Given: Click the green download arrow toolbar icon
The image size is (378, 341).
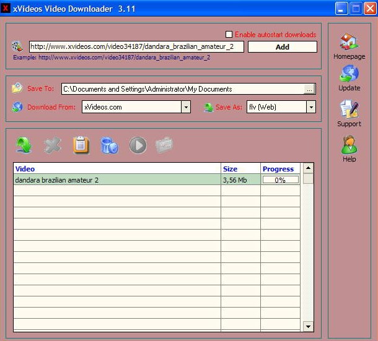Looking at the screenshot, I should tap(24, 145).
